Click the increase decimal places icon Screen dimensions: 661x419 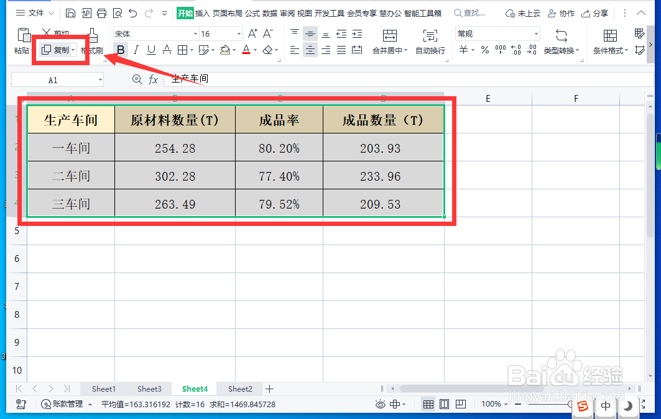516,50
